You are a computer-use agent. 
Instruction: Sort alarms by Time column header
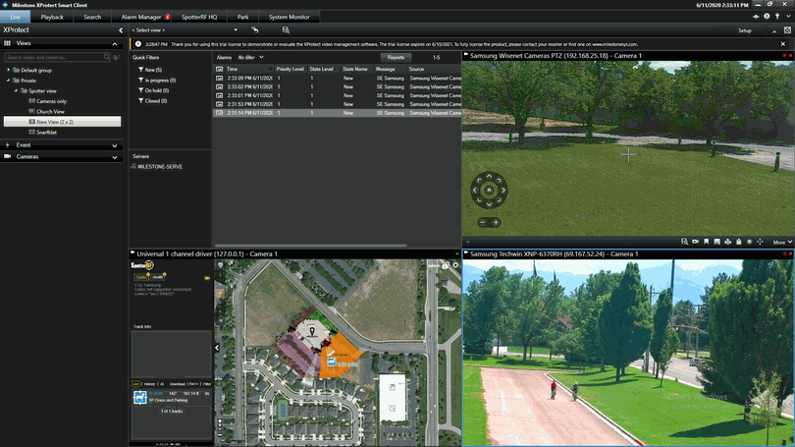[x=249, y=69]
